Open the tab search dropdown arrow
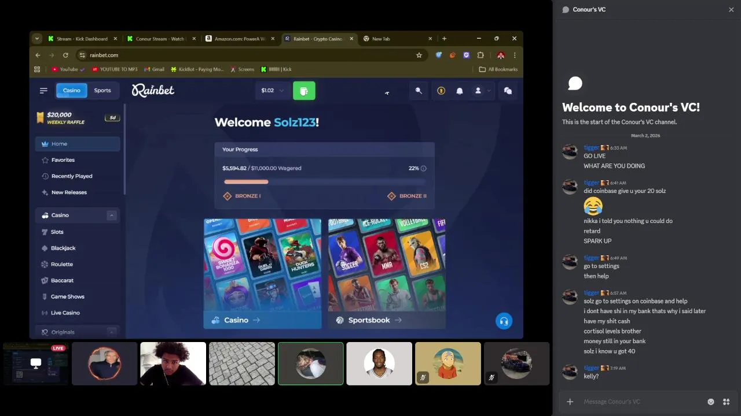 coord(37,39)
